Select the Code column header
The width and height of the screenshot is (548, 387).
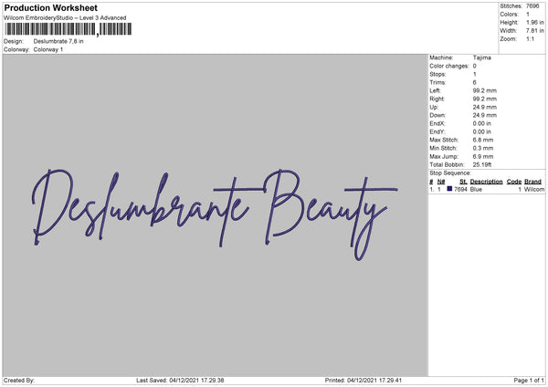coord(513,182)
